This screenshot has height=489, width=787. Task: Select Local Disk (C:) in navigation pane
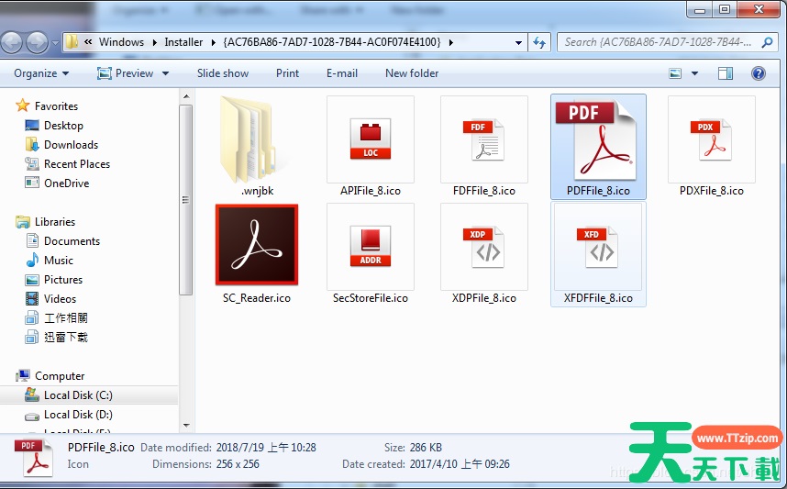coord(78,395)
